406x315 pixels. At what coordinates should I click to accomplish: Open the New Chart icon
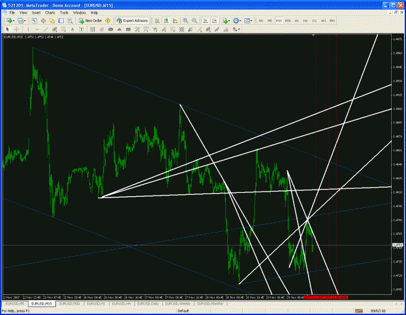coord(9,21)
